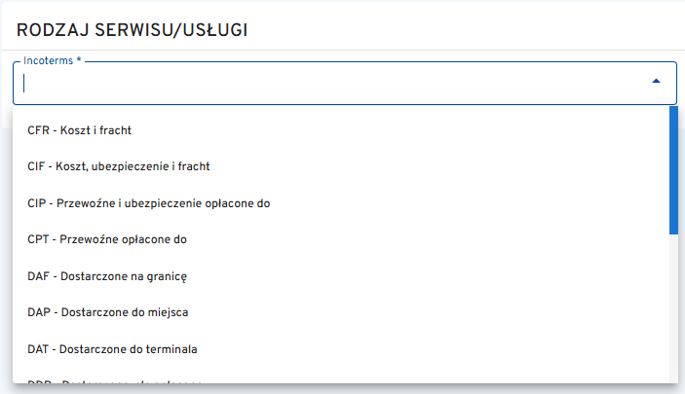Choose the option starting with CIF

119,166
